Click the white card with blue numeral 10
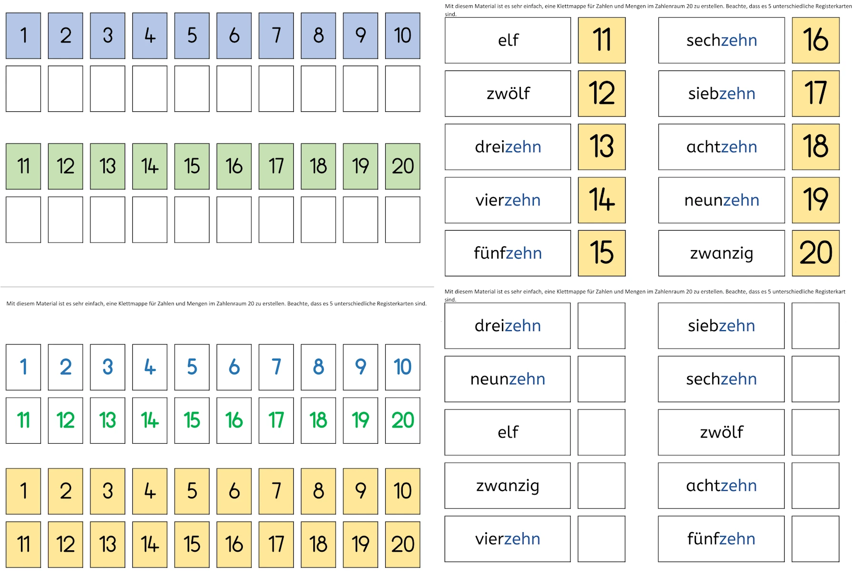Viewport: 857px width, 575px height. [x=403, y=367]
